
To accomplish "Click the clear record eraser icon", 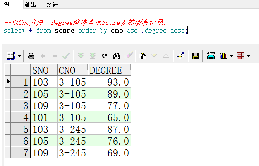I will 129,55.
